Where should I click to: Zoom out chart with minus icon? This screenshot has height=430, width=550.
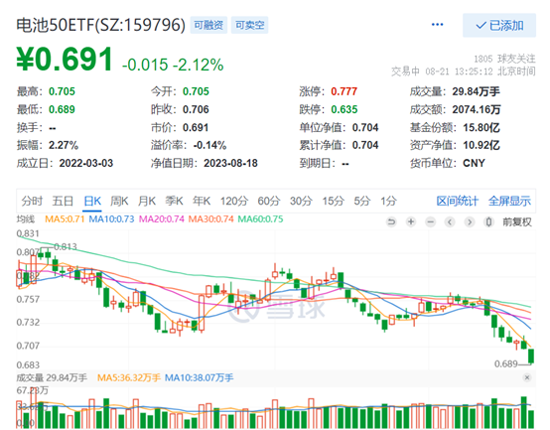pyautogui.click(x=431, y=221)
